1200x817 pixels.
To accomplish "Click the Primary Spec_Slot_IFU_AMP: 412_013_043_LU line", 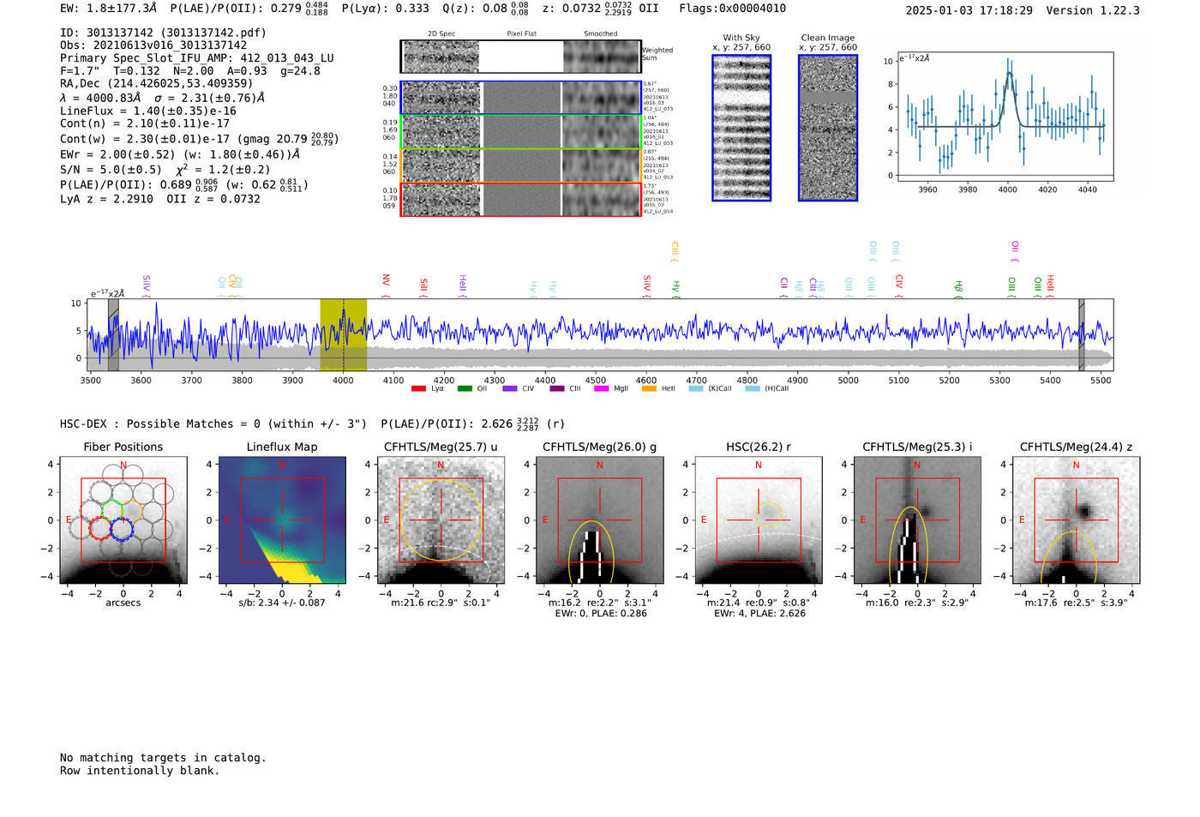I will click(x=197, y=58).
